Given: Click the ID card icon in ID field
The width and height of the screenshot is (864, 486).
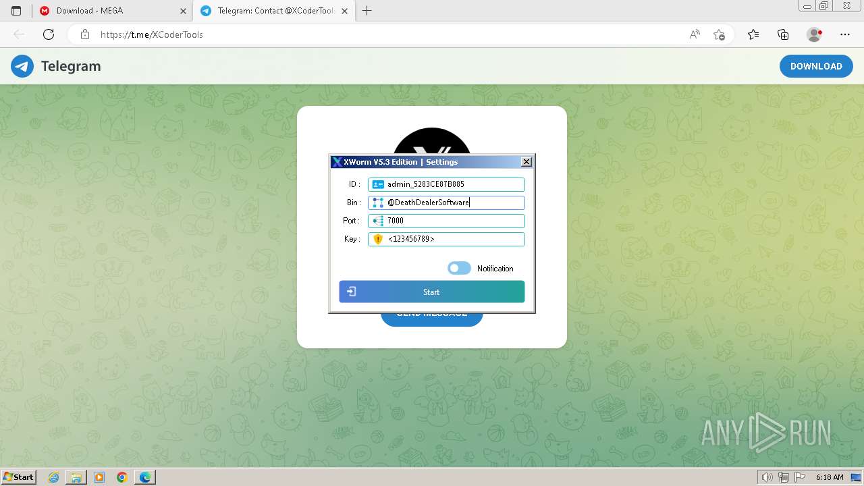Looking at the screenshot, I should pyautogui.click(x=378, y=184).
